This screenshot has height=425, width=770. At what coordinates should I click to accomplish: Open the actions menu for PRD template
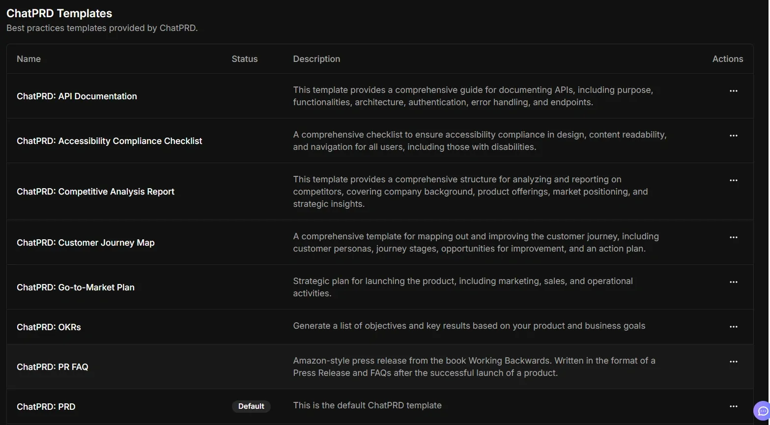point(733,406)
